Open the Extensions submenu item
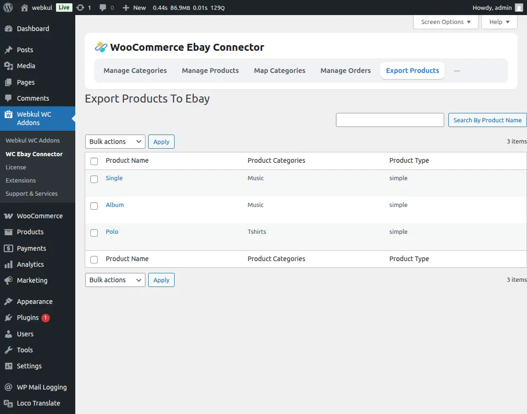 click(21, 181)
